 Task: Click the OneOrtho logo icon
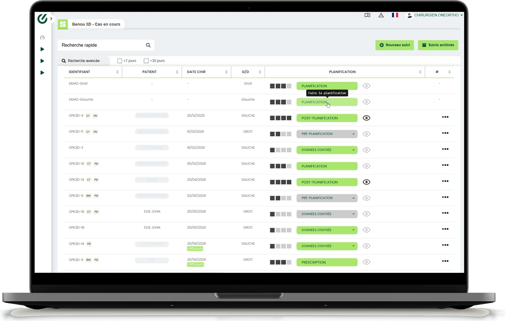tap(42, 19)
